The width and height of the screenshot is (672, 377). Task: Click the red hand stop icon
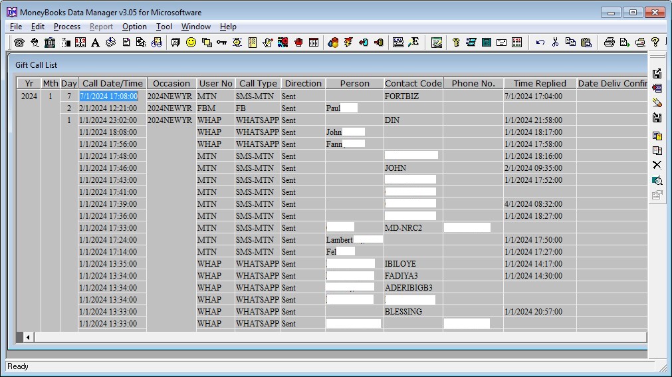click(x=298, y=43)
